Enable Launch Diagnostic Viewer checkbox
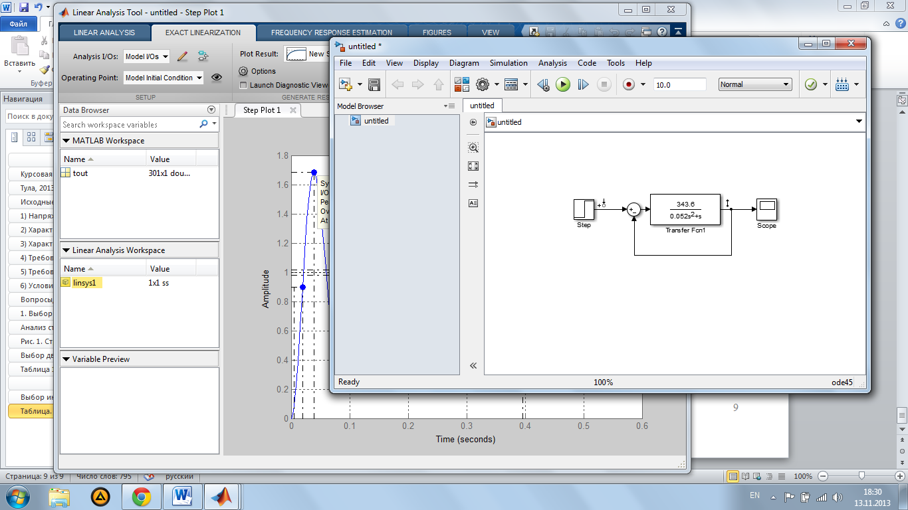 [x=243, y=85]
